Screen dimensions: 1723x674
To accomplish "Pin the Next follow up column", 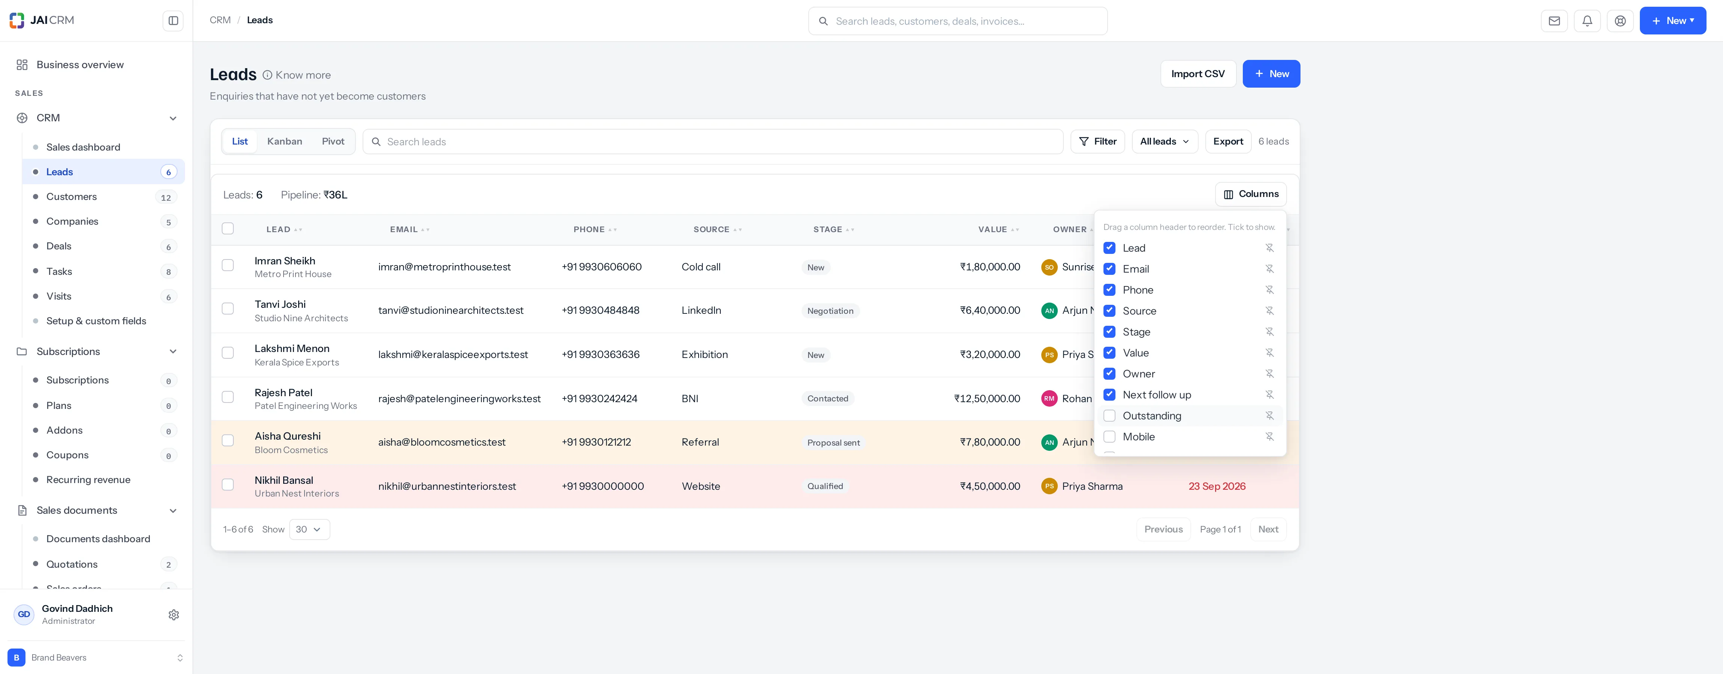I will 1269,395.
